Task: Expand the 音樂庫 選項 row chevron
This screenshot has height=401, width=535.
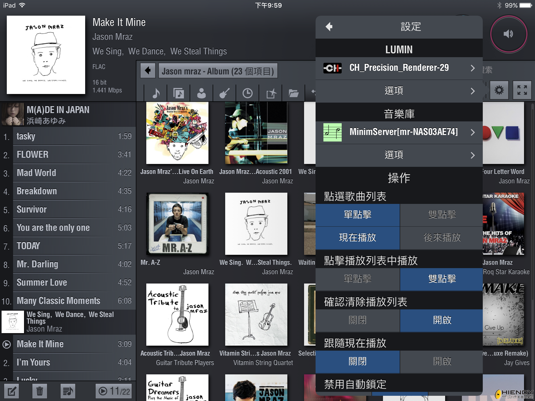Action: pos(473,155)
